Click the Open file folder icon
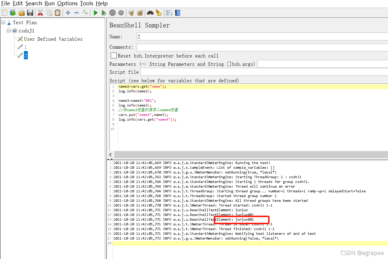This screenshot has height=259, width=388. tap(22, 13)
